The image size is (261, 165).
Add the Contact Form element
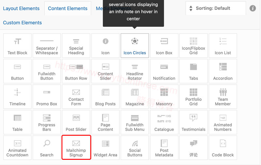click(x=76, y=97)
